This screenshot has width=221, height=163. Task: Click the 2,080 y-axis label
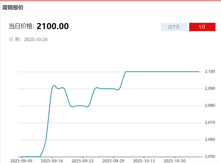point(210,106)
